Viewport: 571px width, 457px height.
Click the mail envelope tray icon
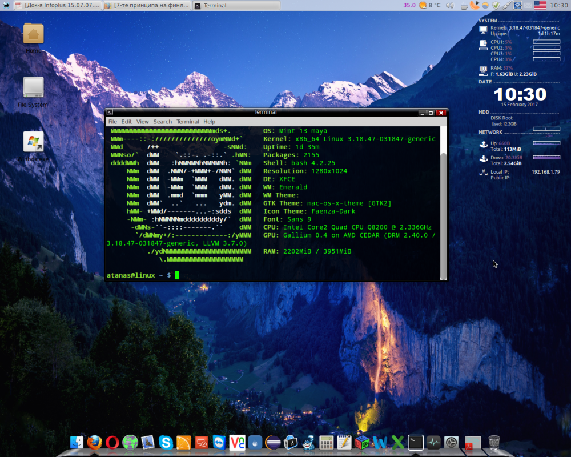[528, 5]
